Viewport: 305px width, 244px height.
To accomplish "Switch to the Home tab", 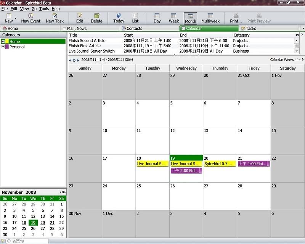I will 30,29.
